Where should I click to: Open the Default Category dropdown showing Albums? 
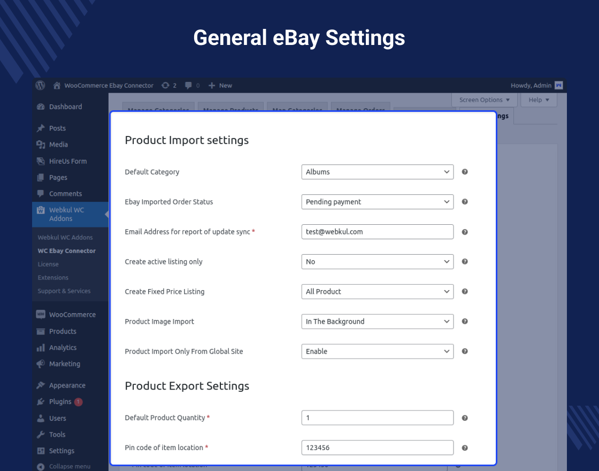[377, 172]
